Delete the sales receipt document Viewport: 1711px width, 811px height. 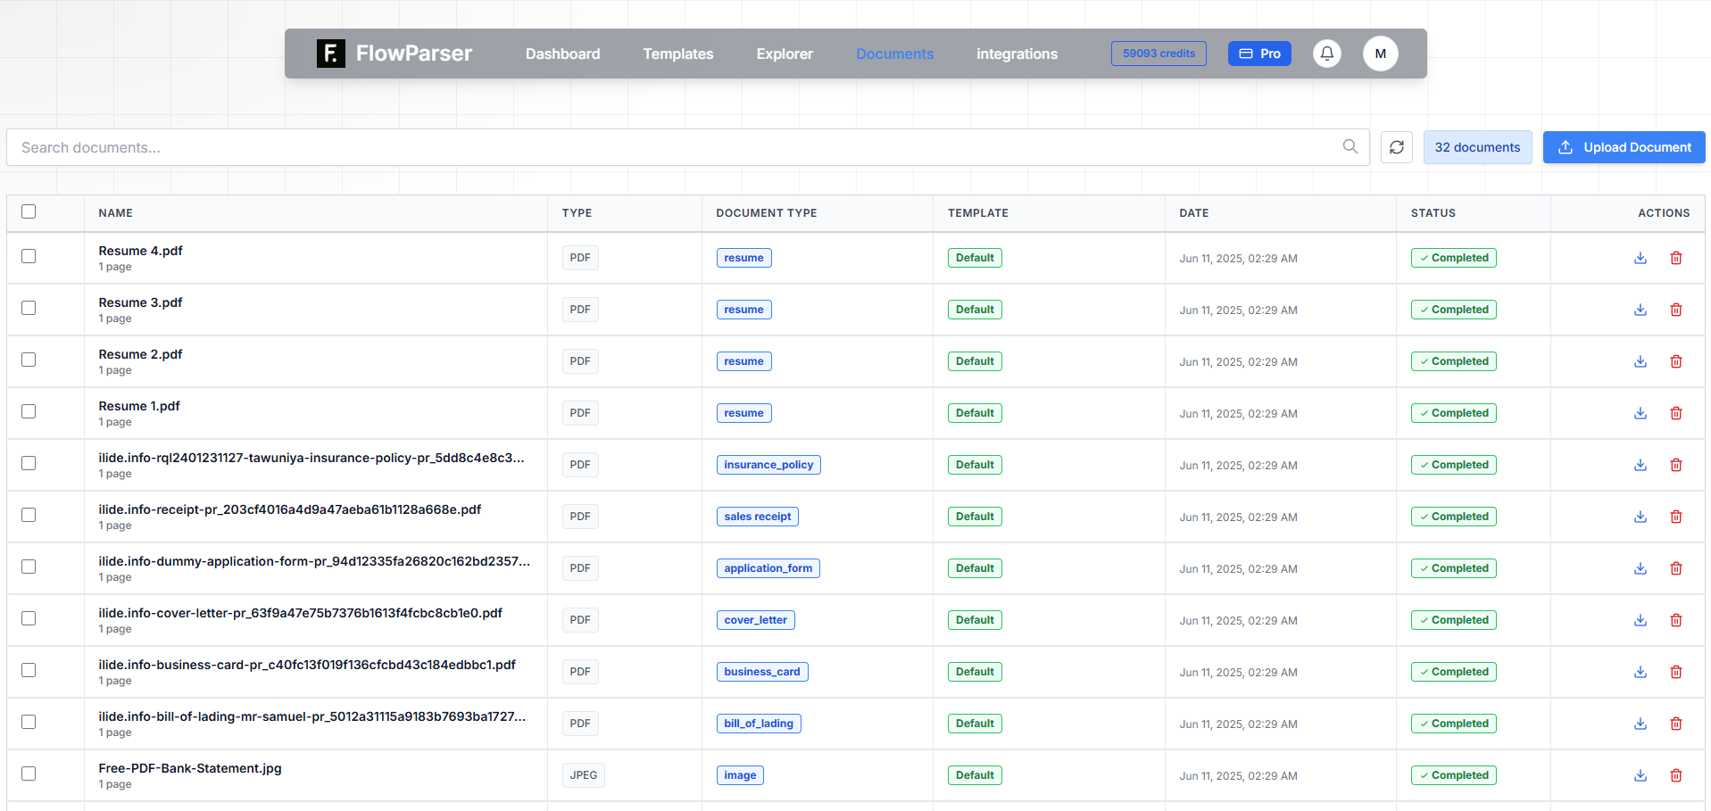[x=1675, y=516]
